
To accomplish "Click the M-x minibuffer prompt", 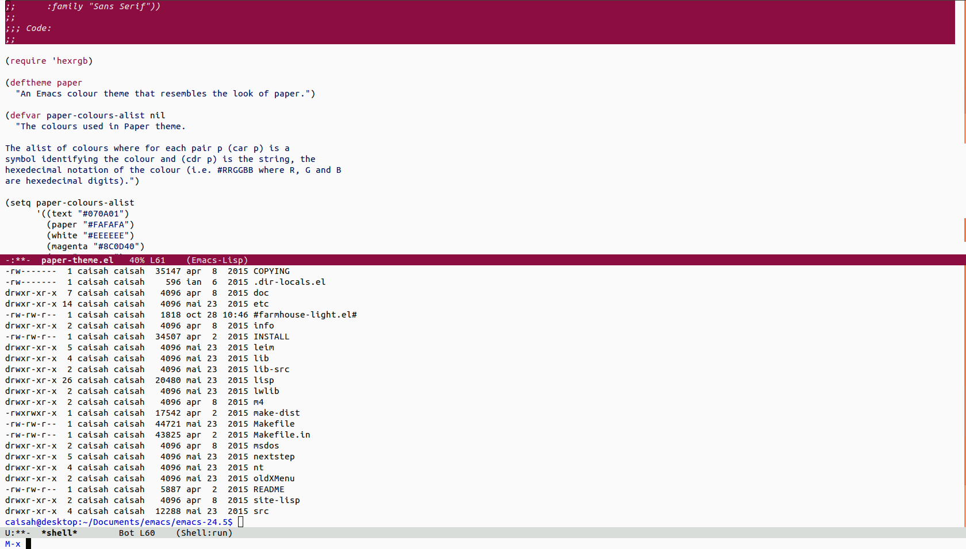I will [13, 544].
